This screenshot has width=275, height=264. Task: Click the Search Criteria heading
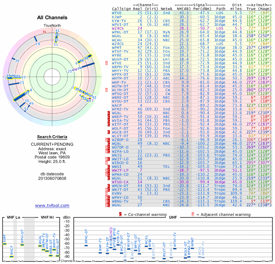[52, 136]
